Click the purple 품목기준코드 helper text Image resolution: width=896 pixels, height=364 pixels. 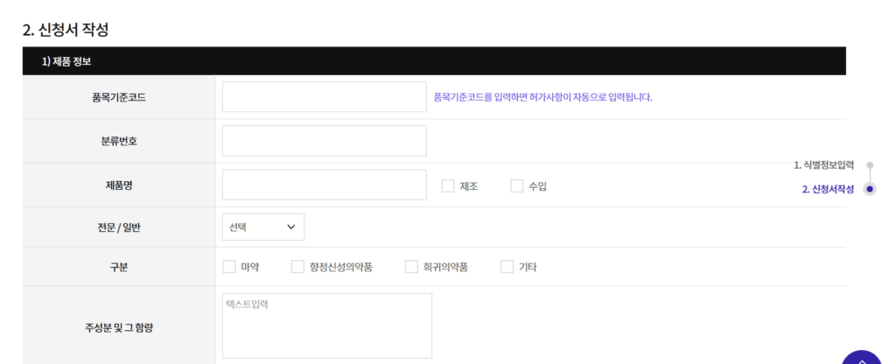pyautogui.click(x=542, y=97)
